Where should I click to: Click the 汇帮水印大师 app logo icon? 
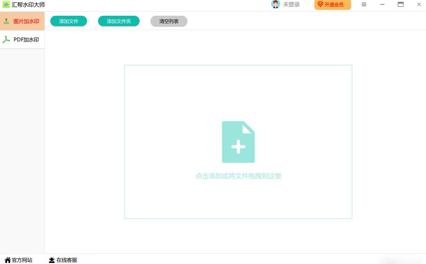(6, 5)
